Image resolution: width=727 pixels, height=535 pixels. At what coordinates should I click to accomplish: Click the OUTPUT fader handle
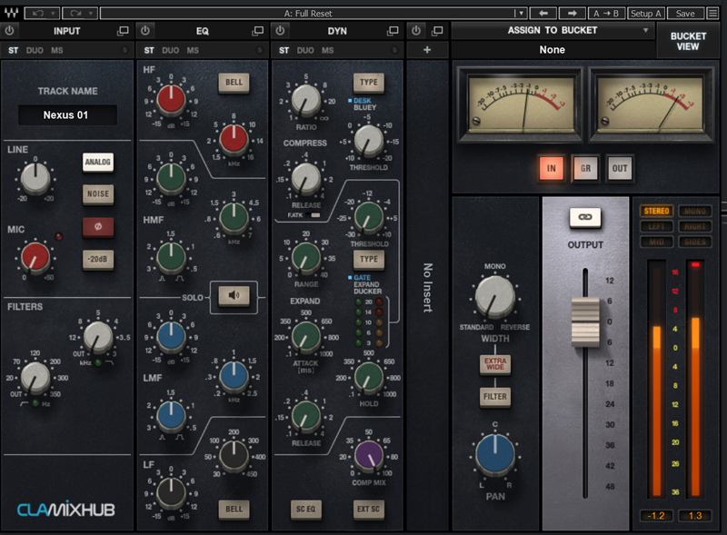tap(585, 322)
